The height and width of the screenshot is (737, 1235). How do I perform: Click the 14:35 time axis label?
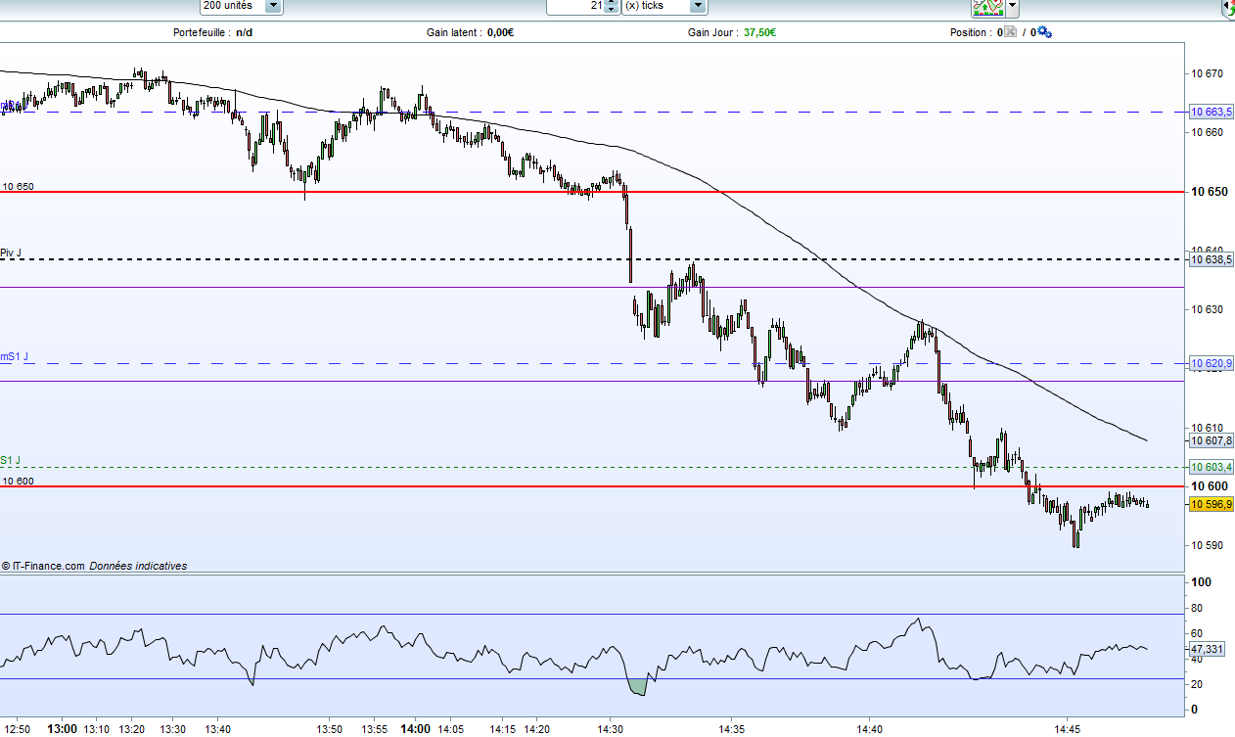pyautogui.click(x=732, y=729)
